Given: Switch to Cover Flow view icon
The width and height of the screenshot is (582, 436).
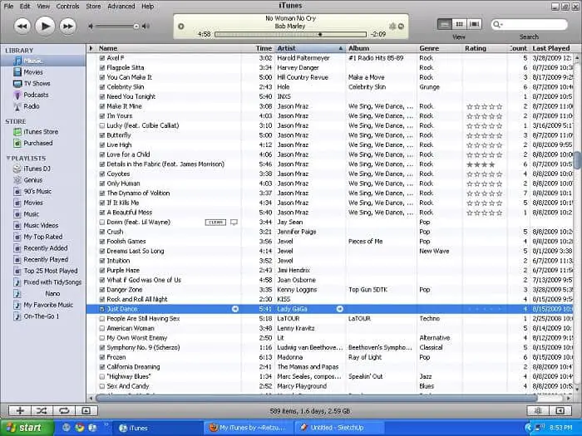Looking at the screenshot, I should [x=474, y=24].
